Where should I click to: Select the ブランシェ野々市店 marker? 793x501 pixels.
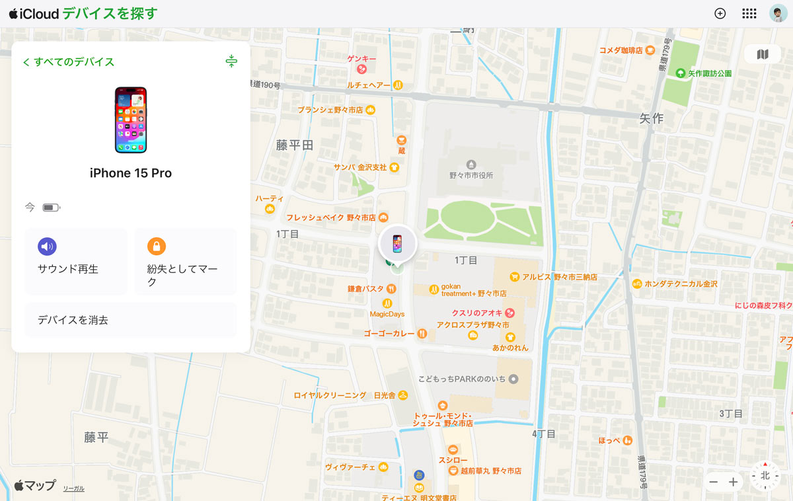[371, 110]
